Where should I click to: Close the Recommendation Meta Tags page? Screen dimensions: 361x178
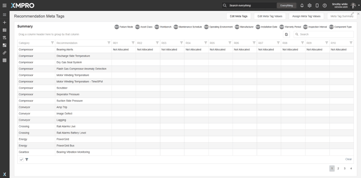tap(358, 14)
